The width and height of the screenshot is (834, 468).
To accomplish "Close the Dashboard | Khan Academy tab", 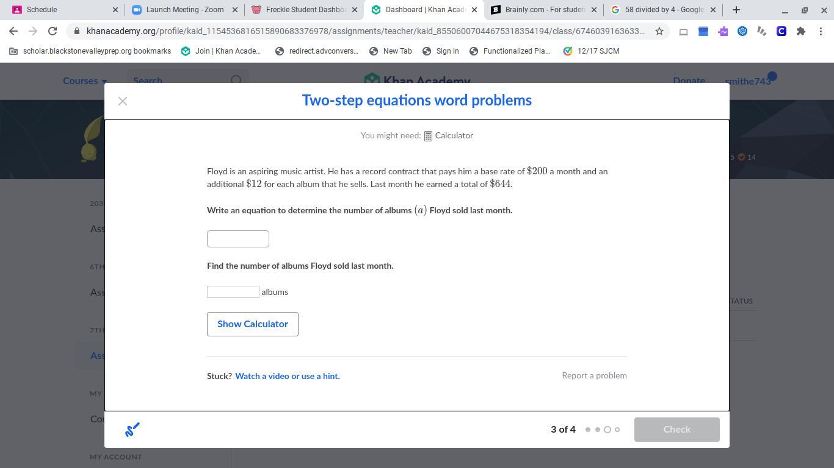I will coord(474,10).
